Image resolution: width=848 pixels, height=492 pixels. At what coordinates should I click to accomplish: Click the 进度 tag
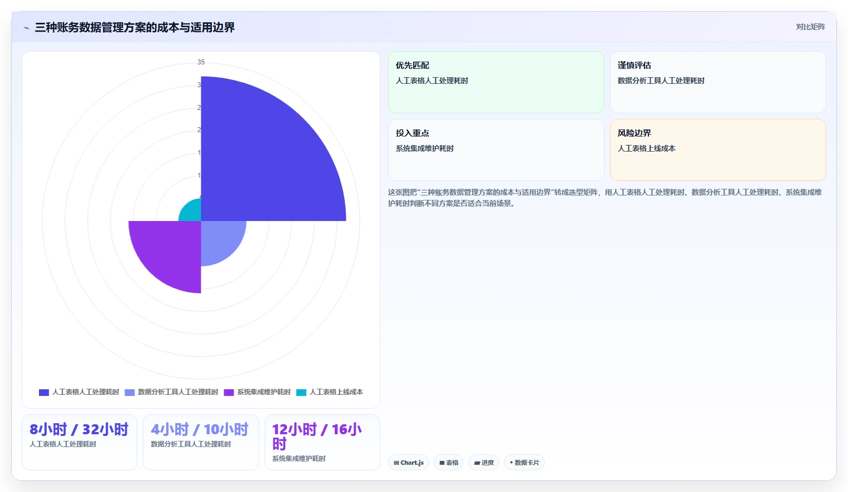point(484,463)
